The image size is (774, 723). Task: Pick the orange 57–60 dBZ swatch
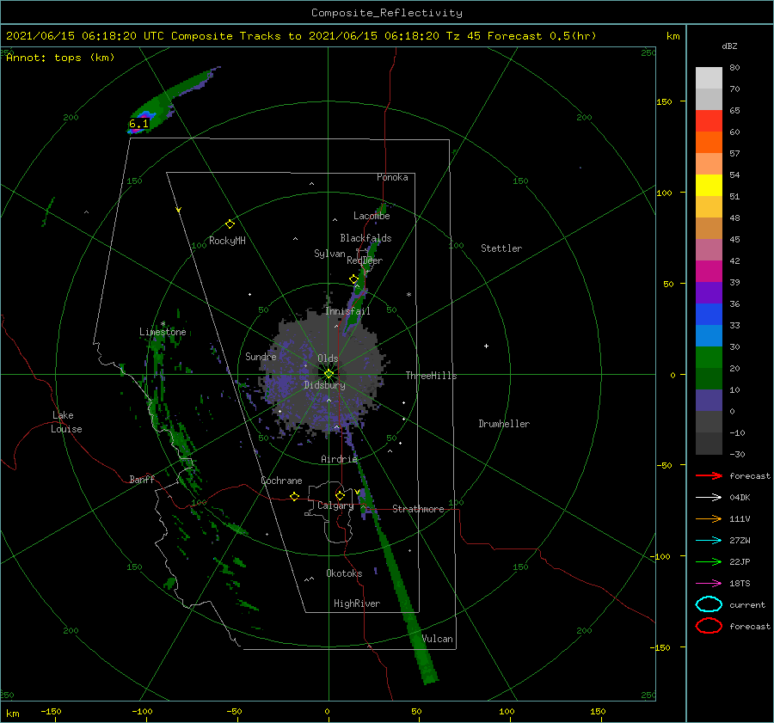point(709,143)
